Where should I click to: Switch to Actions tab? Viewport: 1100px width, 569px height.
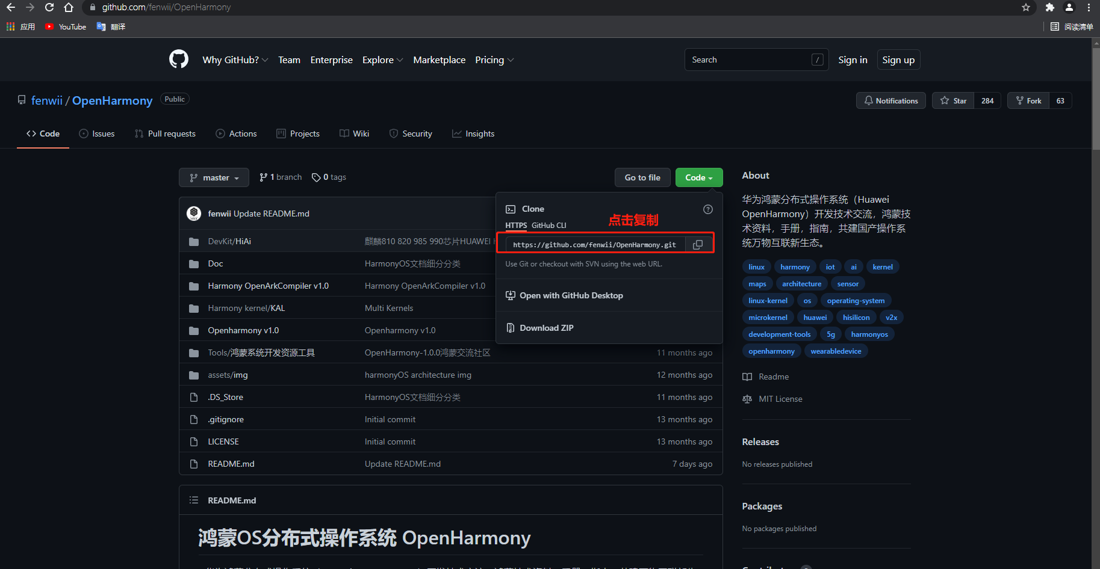(236, 134)
